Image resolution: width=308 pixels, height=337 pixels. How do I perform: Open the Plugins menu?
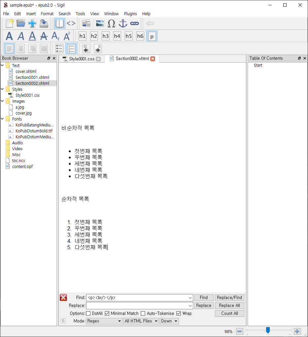pyautogui.click(x=130, y=14)
